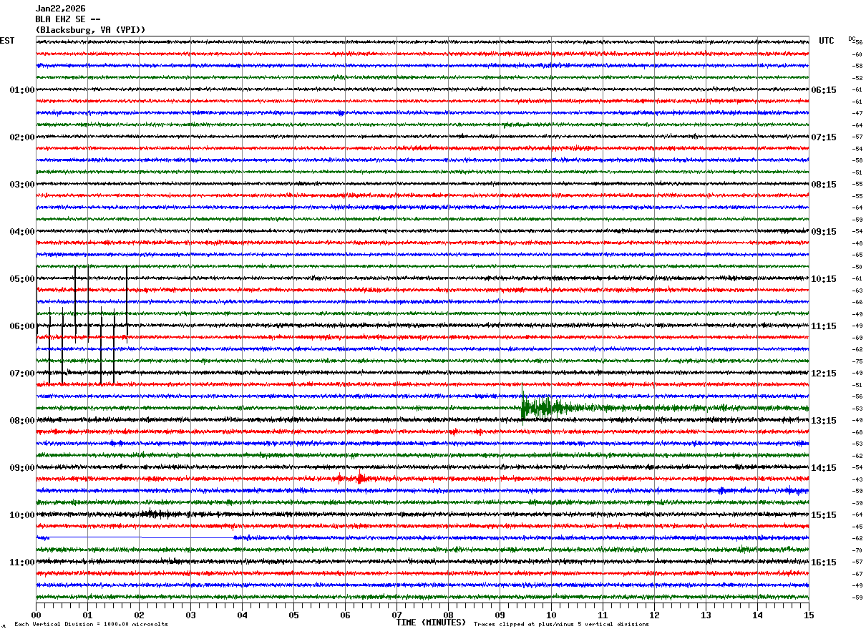Click the "06:00" EST time label
Viewport: 866px width, 634px height.
point(21,326)
